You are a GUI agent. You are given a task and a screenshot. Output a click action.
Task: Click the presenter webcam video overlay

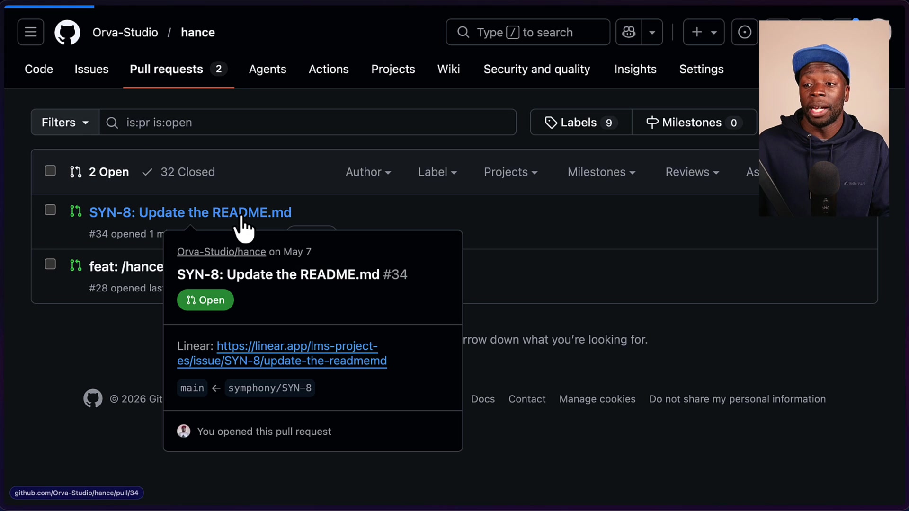824,118
